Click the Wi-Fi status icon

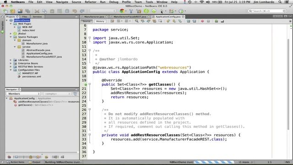(201, 2)
